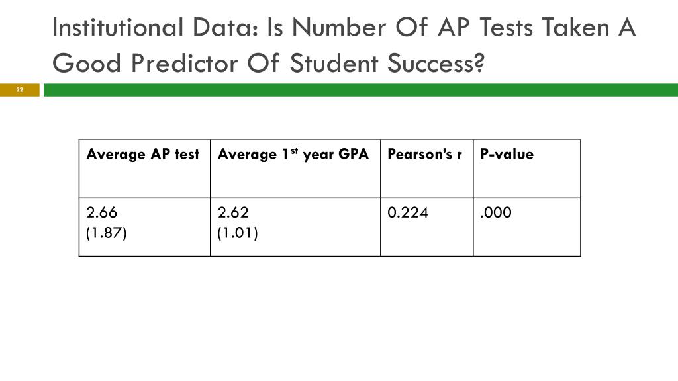Click the 2.66 AP test value
The width and height of the screenshot is (678, 381).
pyautogui.click(x=101, y=212)
